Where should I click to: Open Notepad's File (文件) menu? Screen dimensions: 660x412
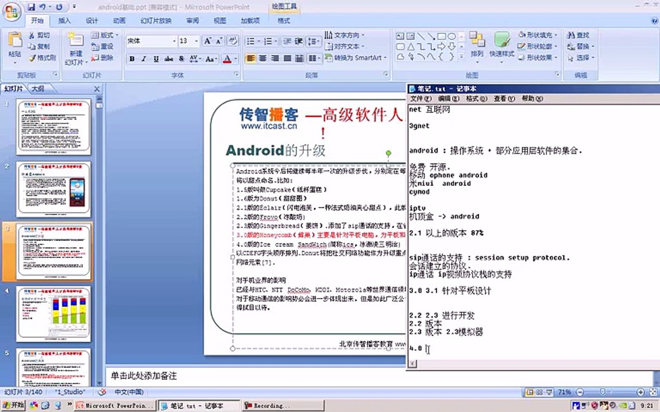coord(421,99)
